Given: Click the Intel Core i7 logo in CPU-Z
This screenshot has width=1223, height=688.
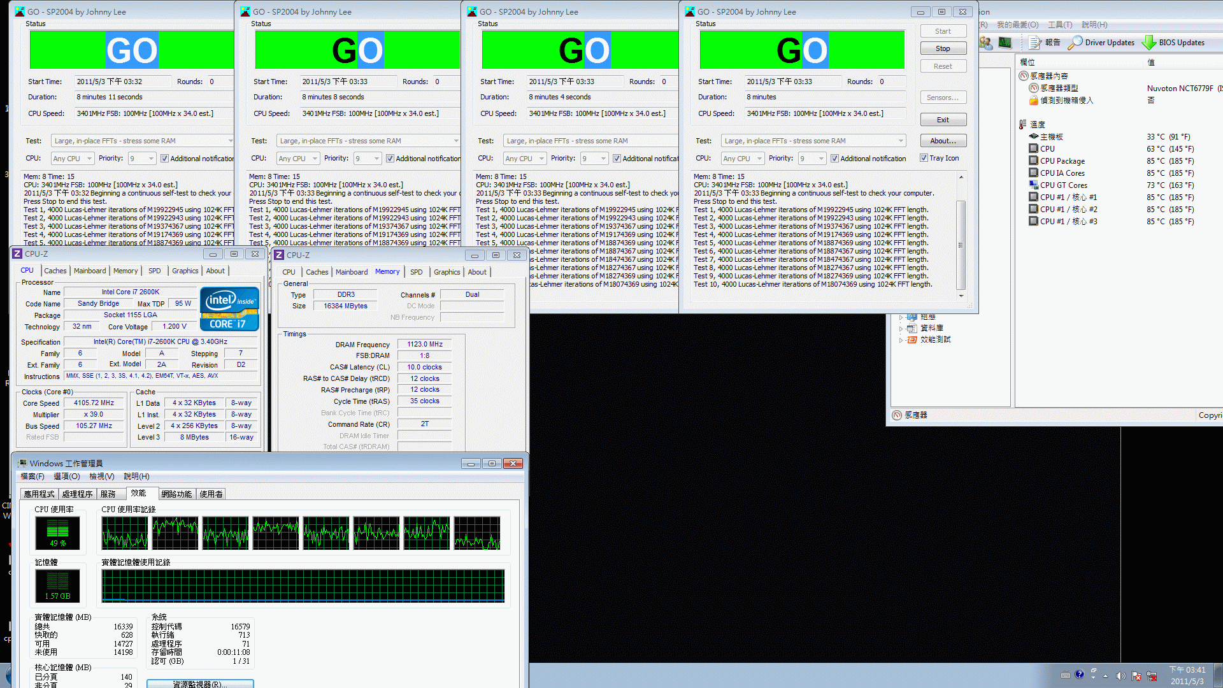Looking at the screenshot, I should [x=229, y=309].
